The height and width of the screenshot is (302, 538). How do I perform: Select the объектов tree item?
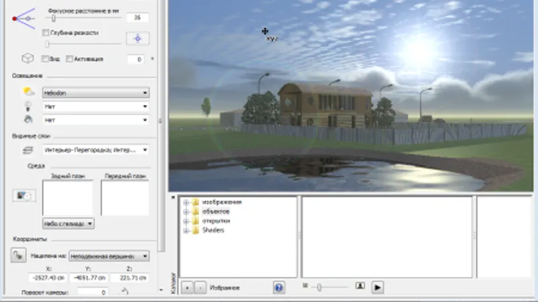click(215, 211)
